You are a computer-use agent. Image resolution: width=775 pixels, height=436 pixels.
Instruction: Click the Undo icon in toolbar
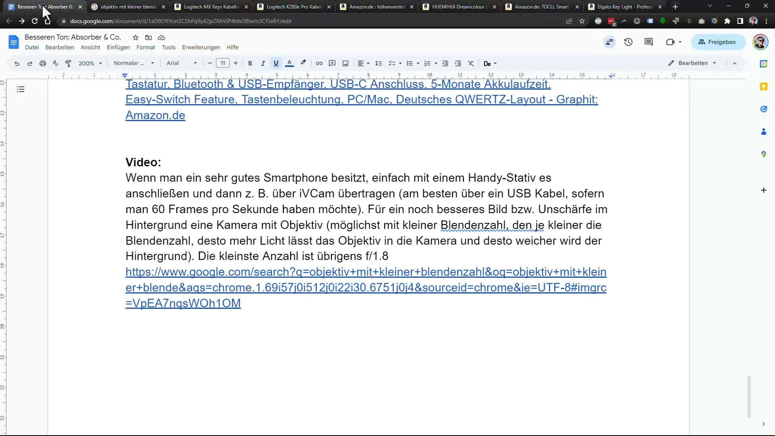pos(17,63)
